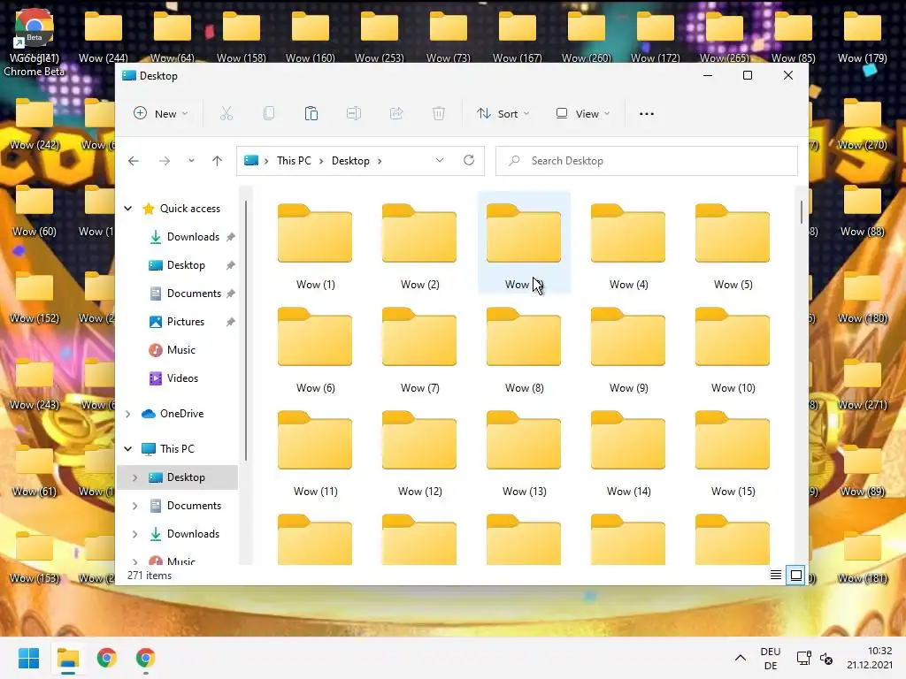Go forward with the right arrow

(x=165, y=161)
